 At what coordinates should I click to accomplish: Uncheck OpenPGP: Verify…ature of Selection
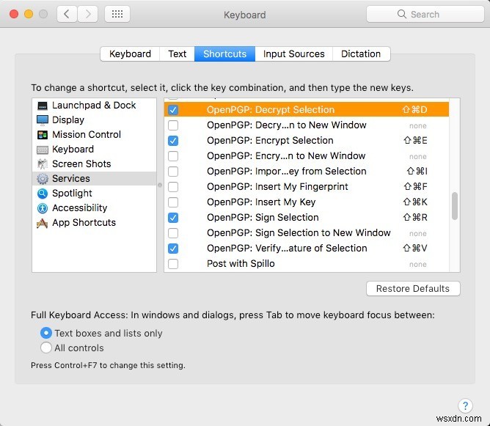[x=173, y=249]
